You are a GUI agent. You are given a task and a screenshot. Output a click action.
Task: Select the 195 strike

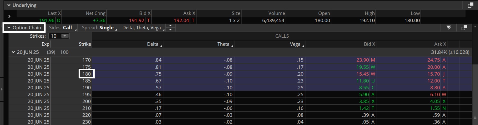click(87, 95)
